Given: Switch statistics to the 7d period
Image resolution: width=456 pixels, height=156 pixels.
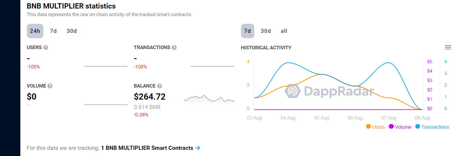Looking at the screenshot, I should [53, 31].
